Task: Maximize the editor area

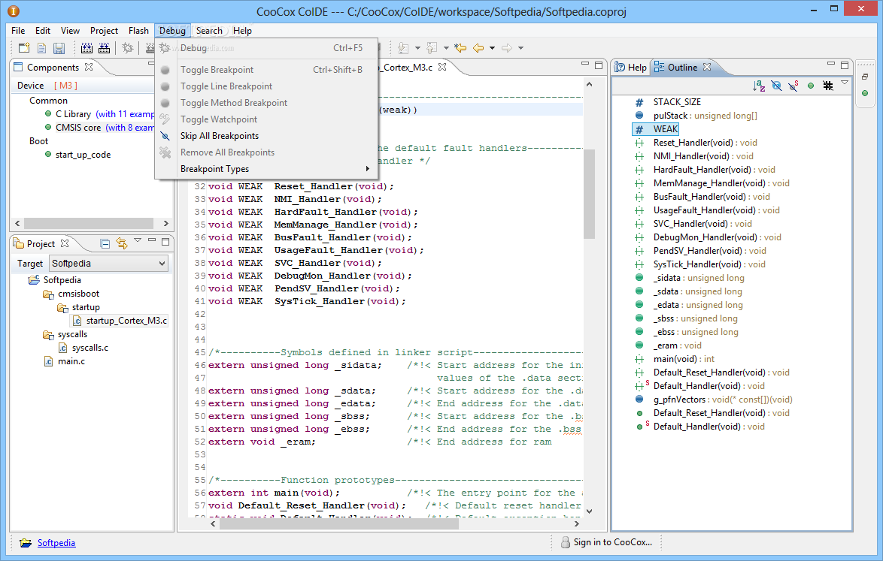Action: click(599, 65)
